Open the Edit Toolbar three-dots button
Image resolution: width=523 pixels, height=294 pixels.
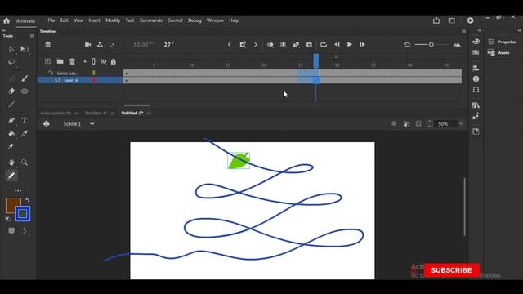[18, 190]
